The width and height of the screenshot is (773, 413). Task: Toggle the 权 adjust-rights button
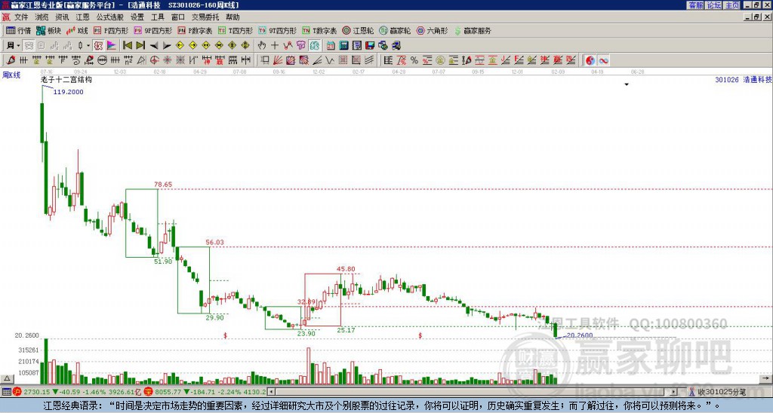98,46
